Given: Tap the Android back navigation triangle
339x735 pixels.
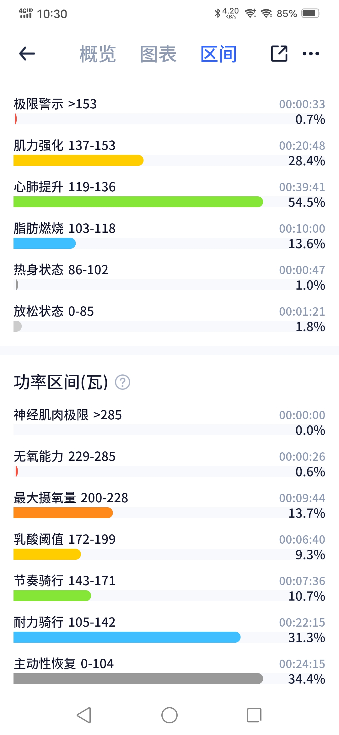Looking at the screenshot, I should point(84,715).
